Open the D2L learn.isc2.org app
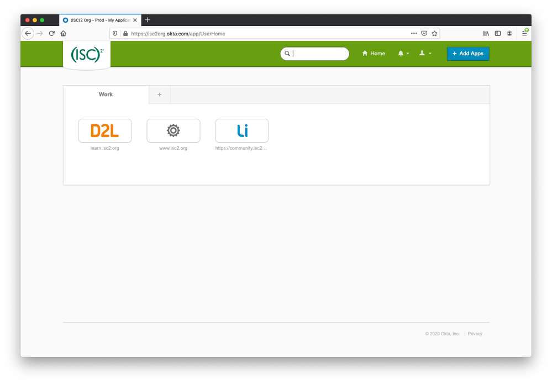Viewport: 552px width, 384px height. [x=105, y=130]
